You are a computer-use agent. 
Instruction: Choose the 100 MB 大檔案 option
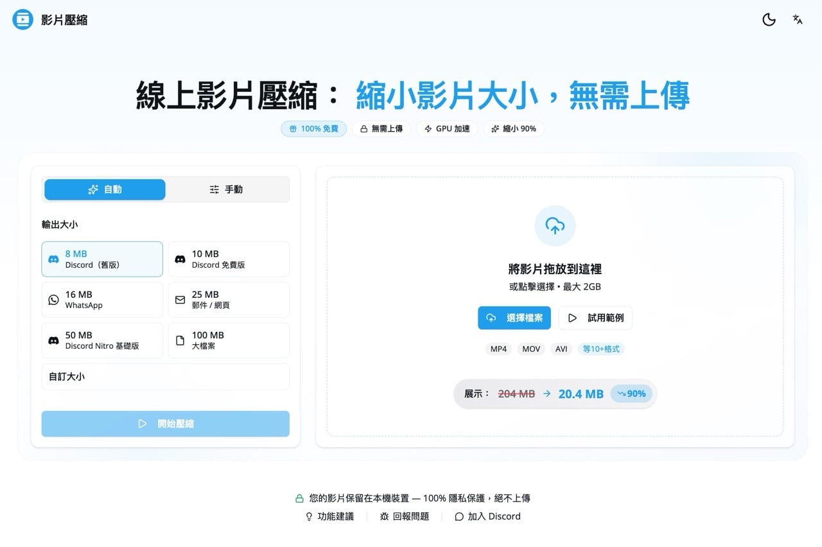[x=229, y=340]
